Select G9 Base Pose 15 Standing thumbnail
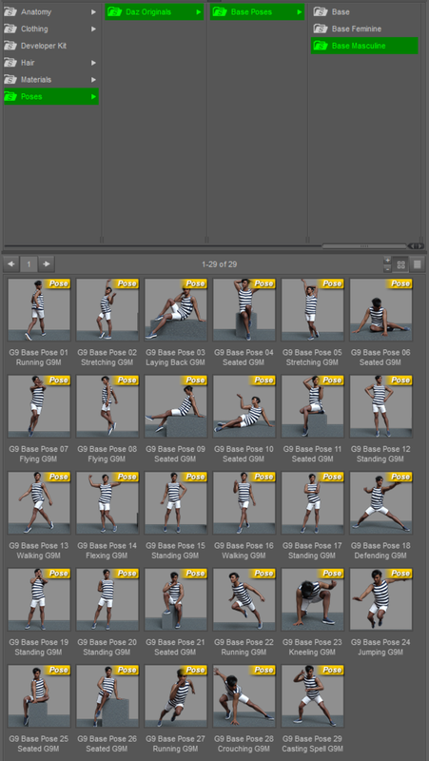The height and width of the screenshot is (761, 429). pyautogui.click(x=176, y=503)
